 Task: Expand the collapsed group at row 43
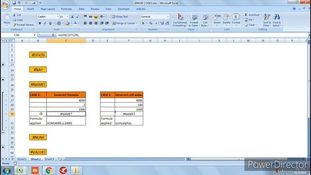(3, 147)
